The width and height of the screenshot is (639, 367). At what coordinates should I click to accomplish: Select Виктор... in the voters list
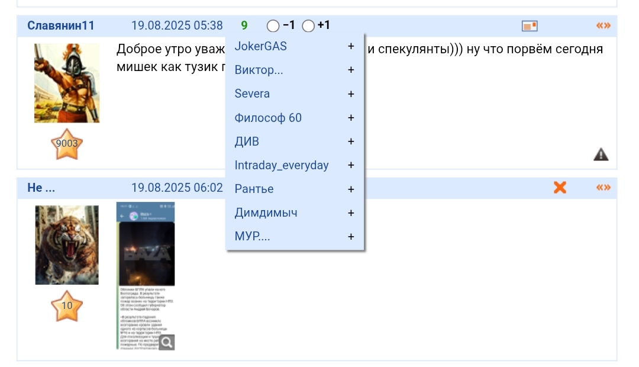259,70
